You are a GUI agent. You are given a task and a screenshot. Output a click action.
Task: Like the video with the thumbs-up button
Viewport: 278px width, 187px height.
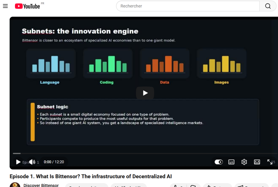tap(176, 186)
